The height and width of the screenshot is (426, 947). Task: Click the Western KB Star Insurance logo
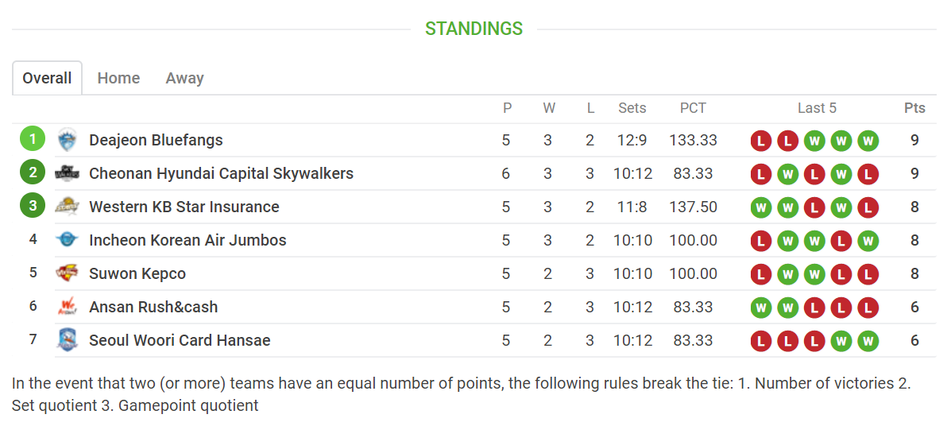(68, 207)
